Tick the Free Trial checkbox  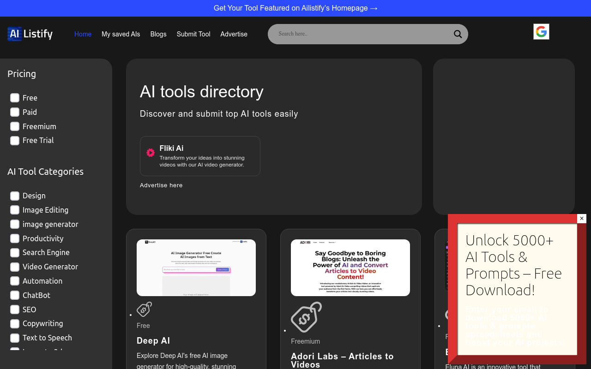coord(15,141)
